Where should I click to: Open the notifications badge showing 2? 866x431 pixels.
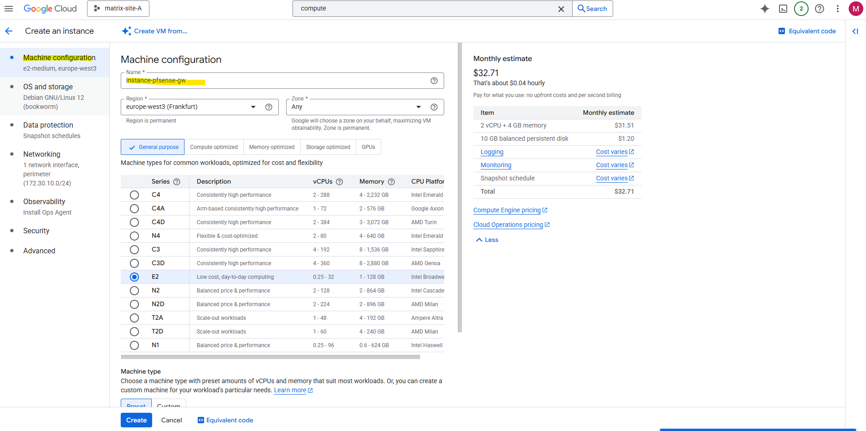801,9
